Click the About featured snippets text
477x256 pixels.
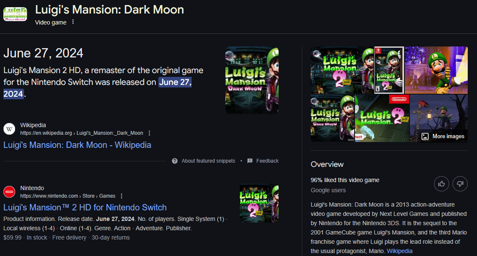(208, 161)
